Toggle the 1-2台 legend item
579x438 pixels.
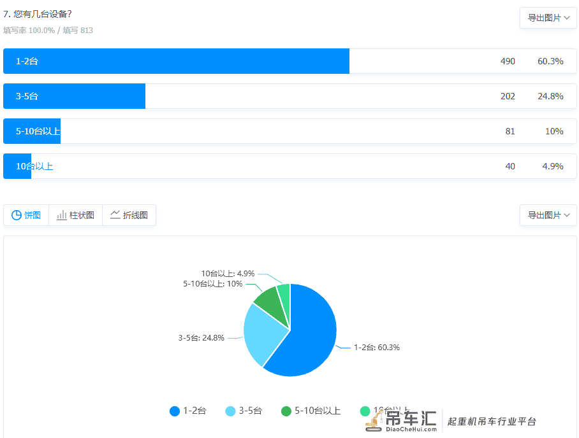[187, 411]
